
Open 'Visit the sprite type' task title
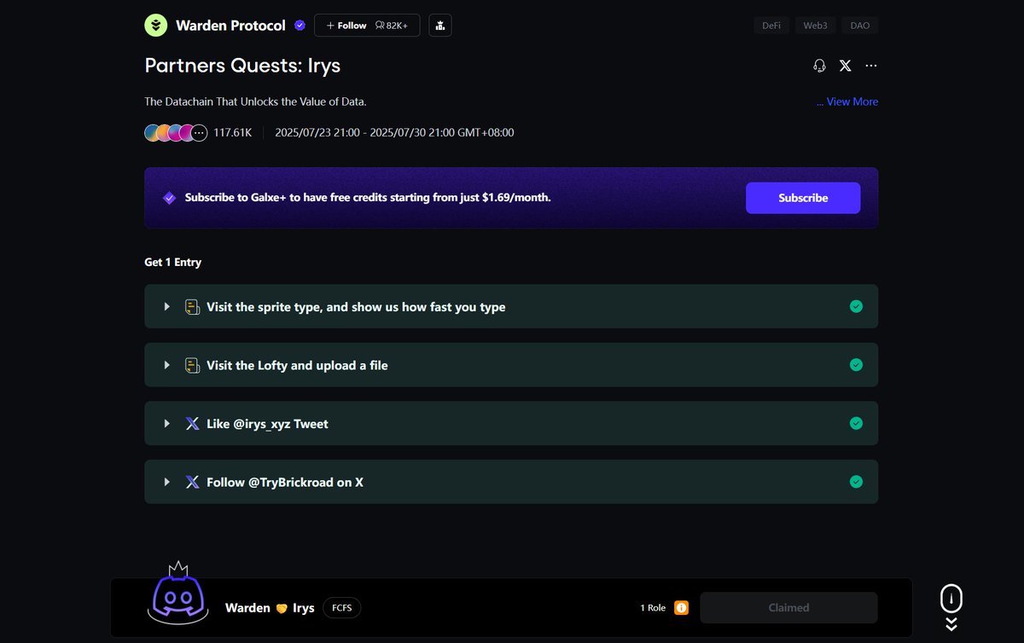(356, 307)
